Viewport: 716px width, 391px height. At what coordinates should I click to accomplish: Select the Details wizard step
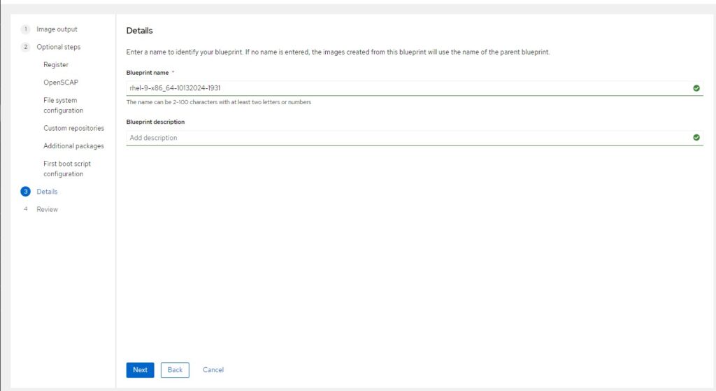click(x=47, y=192)
